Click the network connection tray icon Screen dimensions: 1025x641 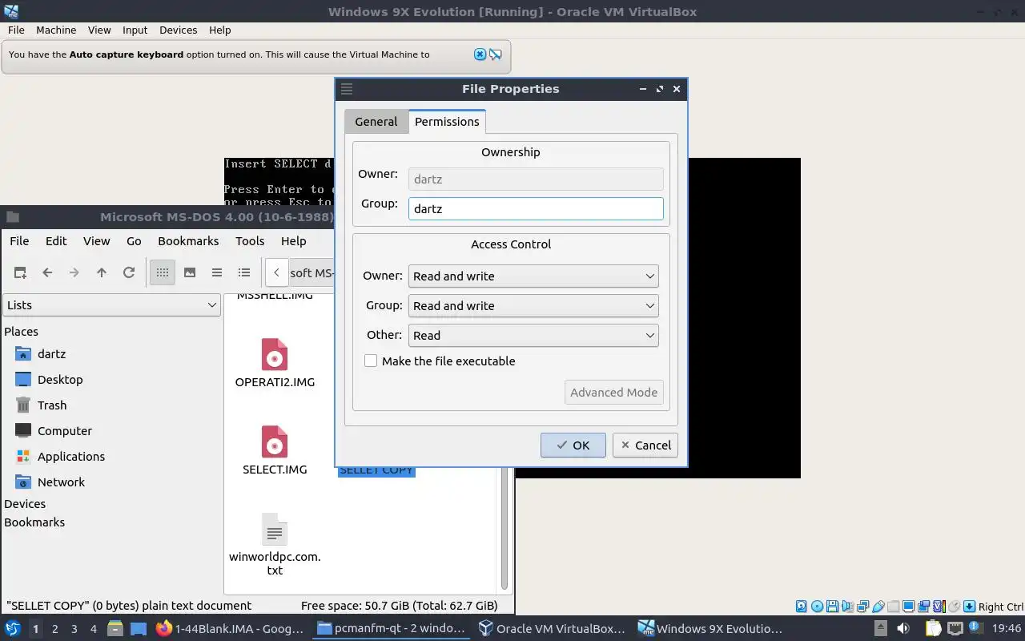pyautogui.click(x=955, y=628)
